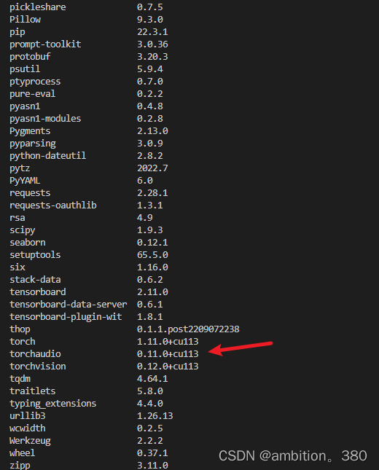Select tqdm version 4.64.1
This screenshot has width=379, height=470.
(152, 379)
